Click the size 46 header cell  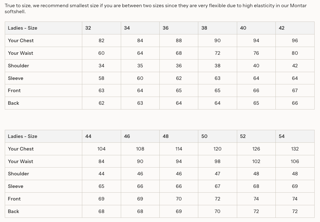(x=140, y=136)
